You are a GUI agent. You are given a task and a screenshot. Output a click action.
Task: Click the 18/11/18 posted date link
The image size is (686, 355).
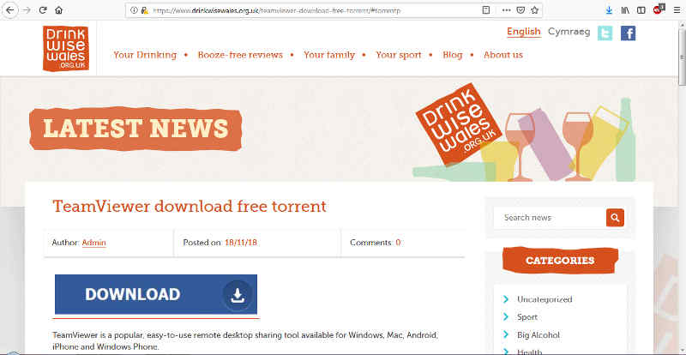click(x=241, y=243)
